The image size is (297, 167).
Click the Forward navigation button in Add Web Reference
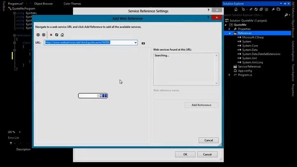click(x=44, y=35)
